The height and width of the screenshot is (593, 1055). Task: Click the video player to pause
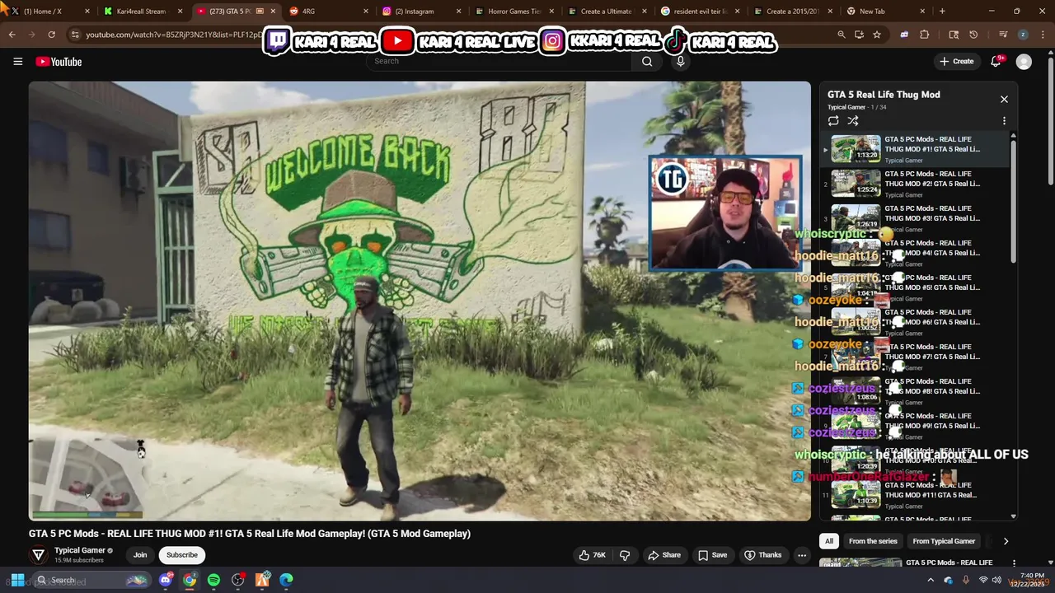pyautogui.click(x=420, y=301)
